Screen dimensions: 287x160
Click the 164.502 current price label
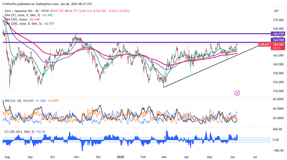pyautogui.click(x=278, y=45)
